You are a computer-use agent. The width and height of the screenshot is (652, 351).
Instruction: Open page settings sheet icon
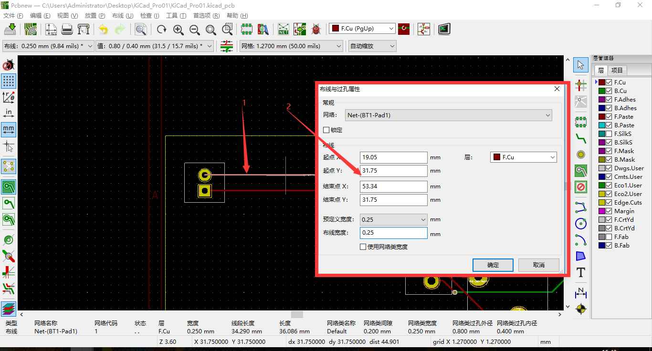51,30
